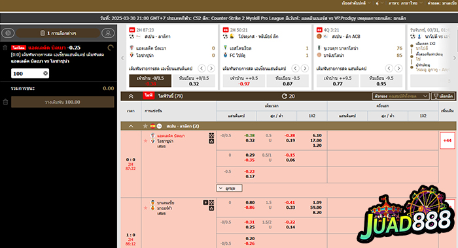Viewport: 458px width, 248px height.
Task: Show the previous market on the ACB basketball card
Action: pyautogui.click(x=389, y=69)
